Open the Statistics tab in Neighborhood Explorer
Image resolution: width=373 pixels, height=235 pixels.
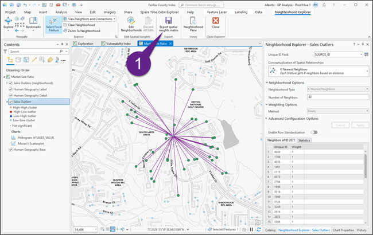pyautogui.click(x=304, y=140)
